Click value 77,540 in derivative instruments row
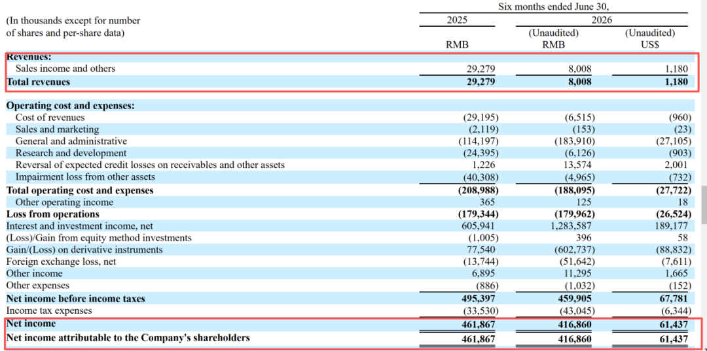This screenshot has height=351, width=707. click(x=480, y=249)
